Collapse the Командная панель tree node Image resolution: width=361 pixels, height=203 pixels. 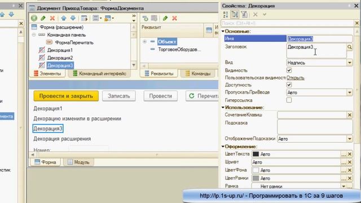[x=34, y=35]
